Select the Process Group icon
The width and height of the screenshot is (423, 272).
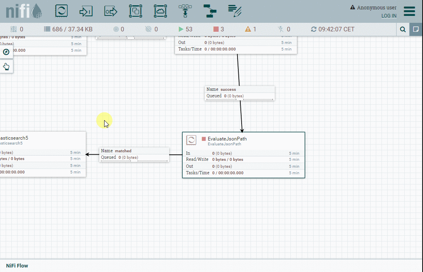click(x=135, y=11)
